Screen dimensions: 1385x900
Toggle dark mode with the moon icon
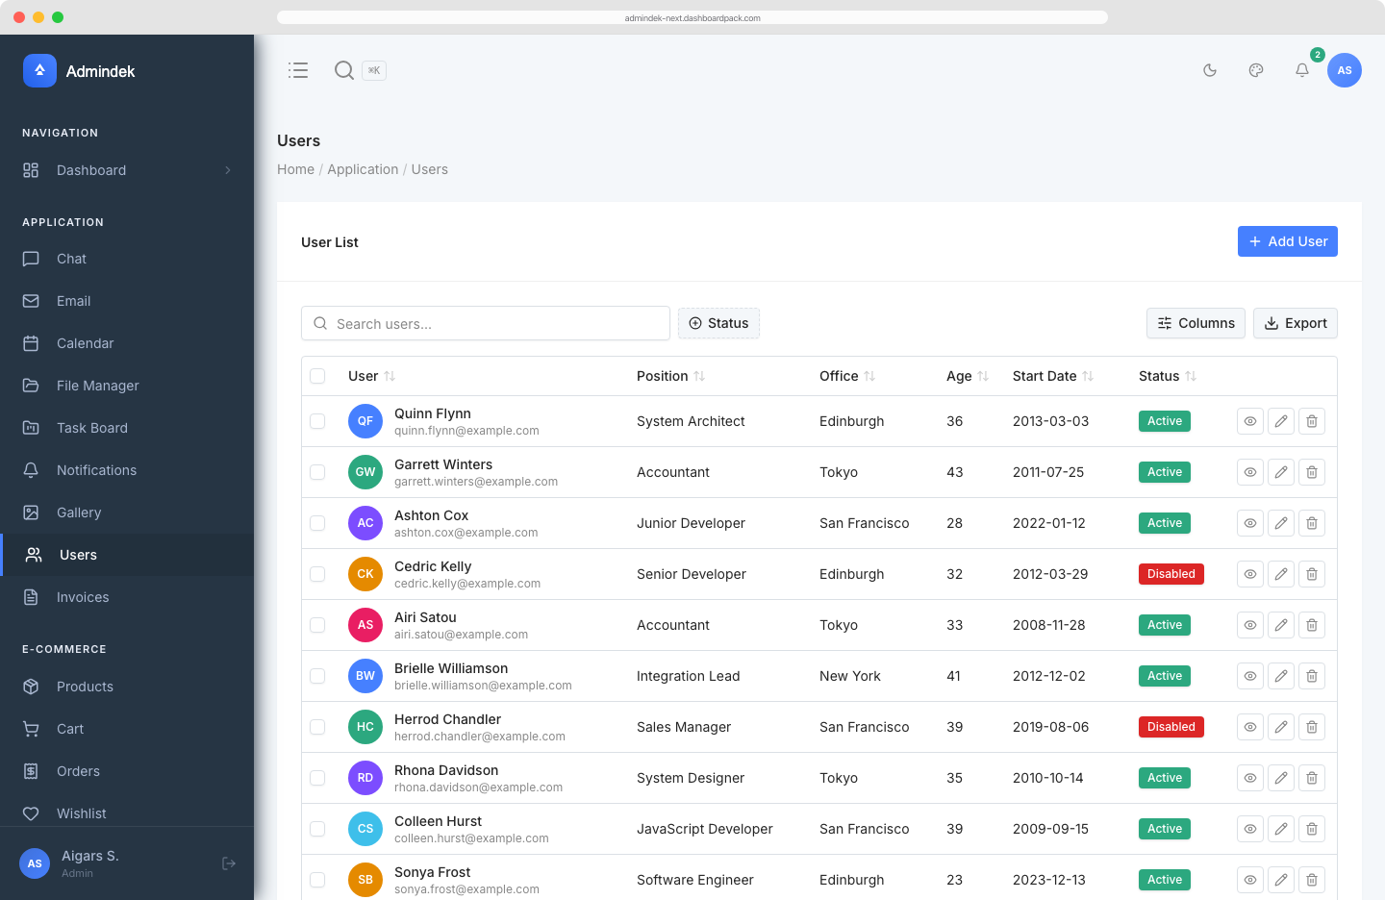1209,70
